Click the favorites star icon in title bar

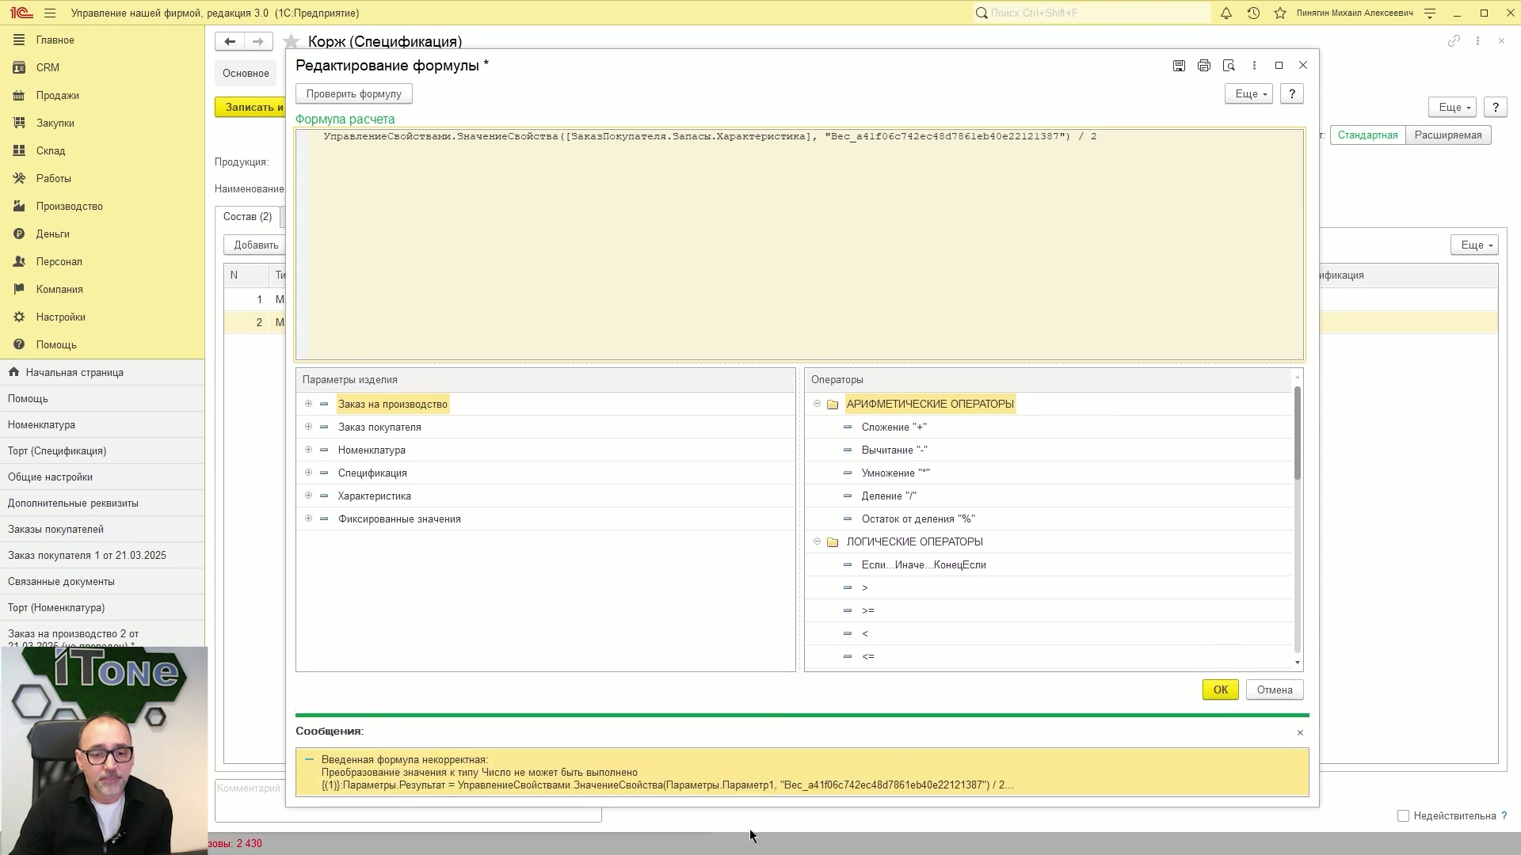coord(1280,13)
